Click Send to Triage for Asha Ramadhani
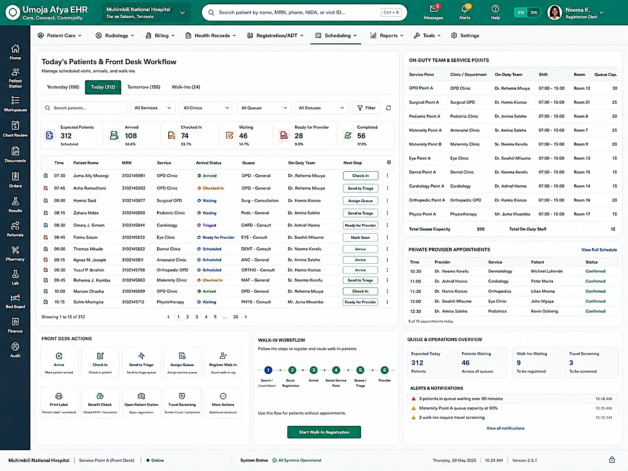The image size is (628, 471). click(360, 188)
